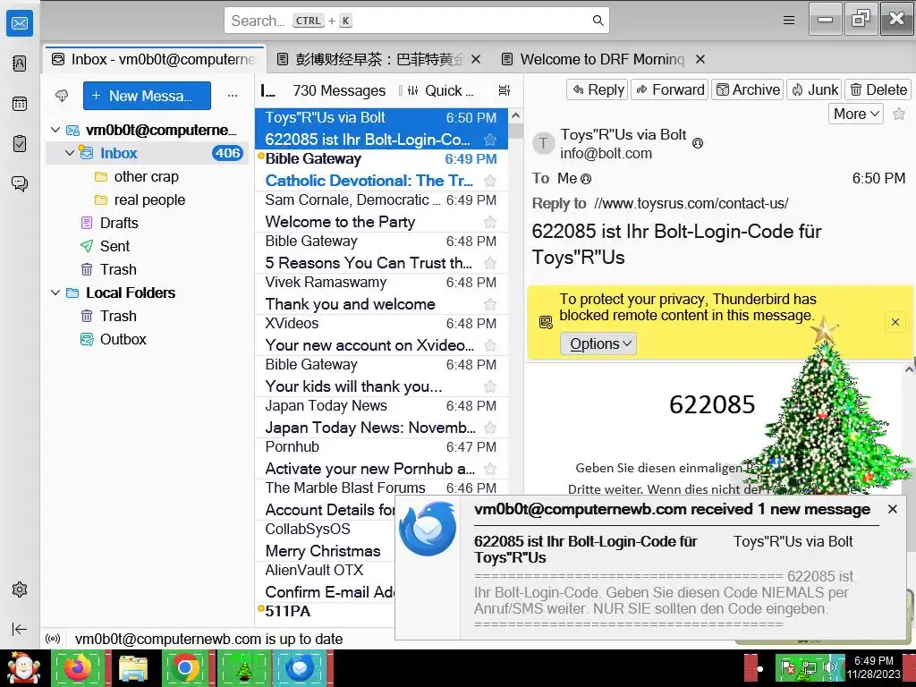Open the Santa Start button

[23, 667]
